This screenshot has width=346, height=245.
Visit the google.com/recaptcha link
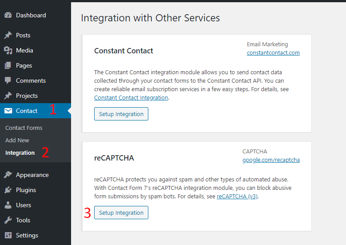pos(271,160)
